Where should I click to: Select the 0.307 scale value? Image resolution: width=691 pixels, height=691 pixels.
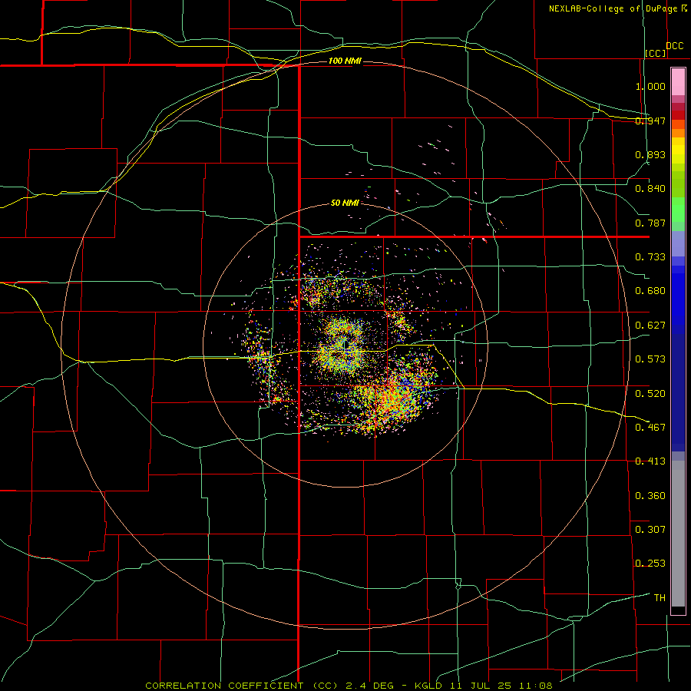[650, 530]
